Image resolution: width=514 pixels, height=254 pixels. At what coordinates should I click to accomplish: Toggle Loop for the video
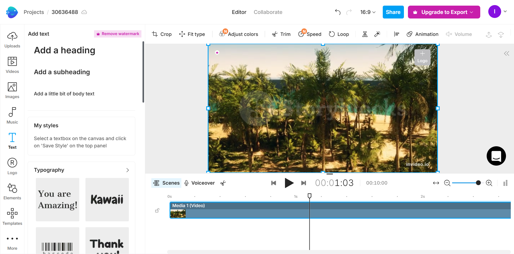point(339,34)
